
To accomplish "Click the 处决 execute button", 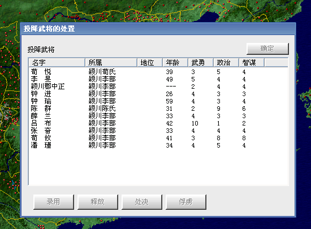I will [x=142, y=202].
